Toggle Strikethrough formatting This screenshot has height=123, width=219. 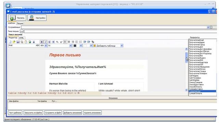point(53,42)
